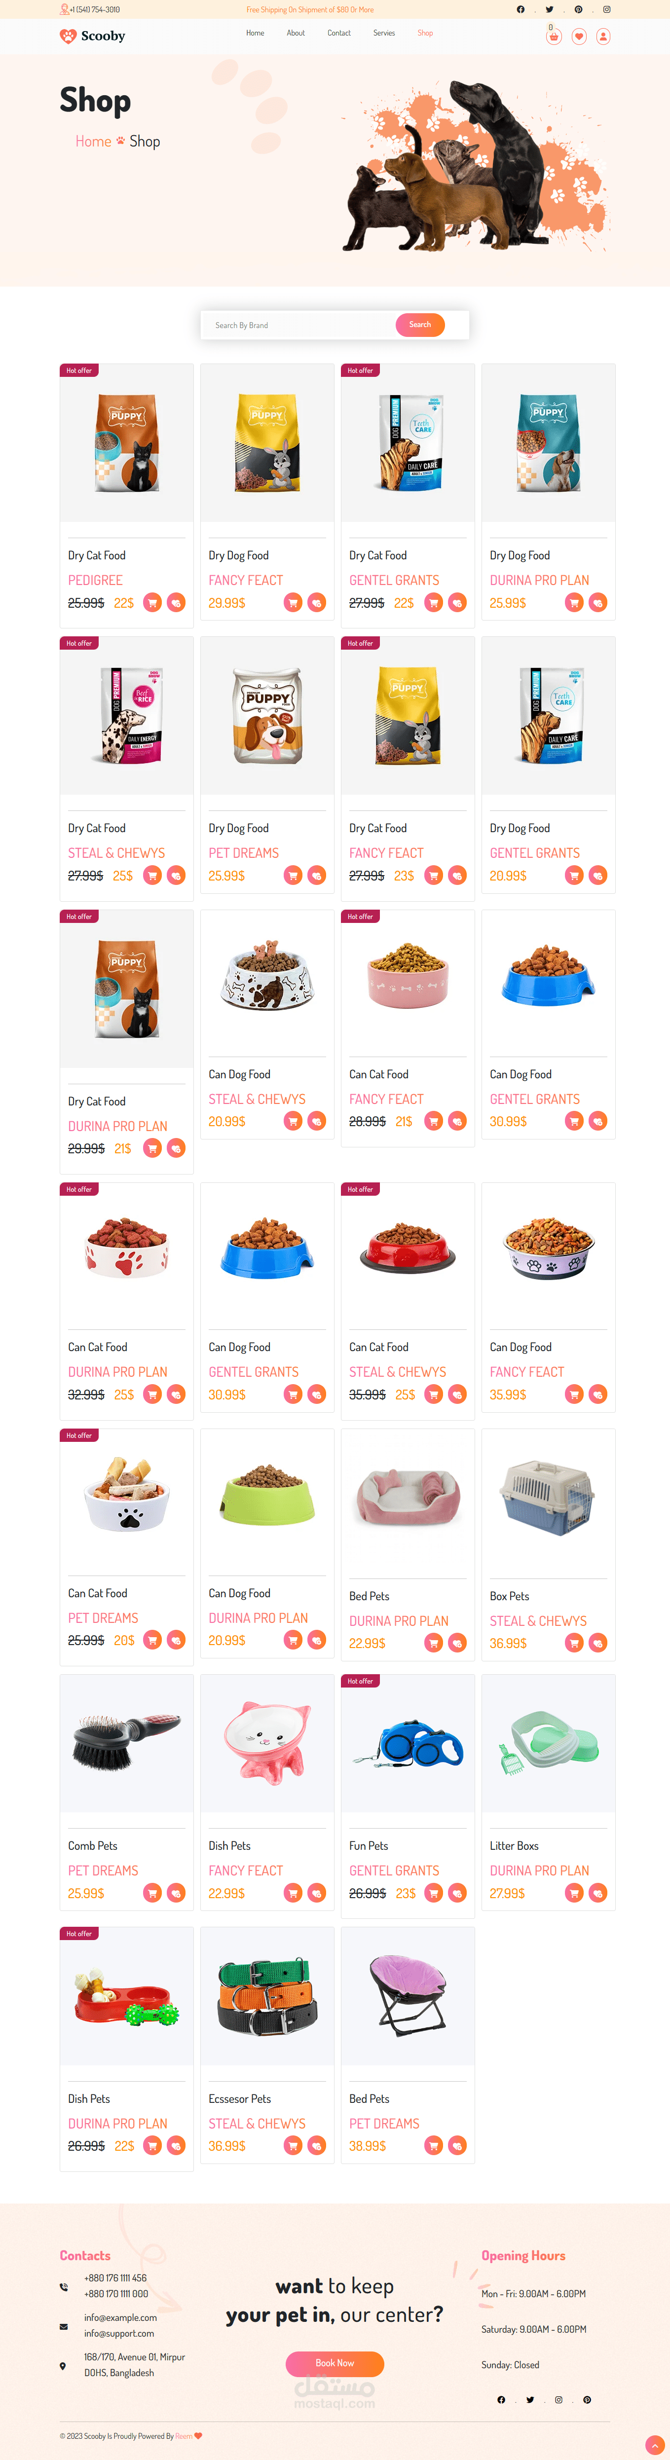670x2460 pixels.
Task: Follow the Home breadcrumb link
Action: point(94,142)
